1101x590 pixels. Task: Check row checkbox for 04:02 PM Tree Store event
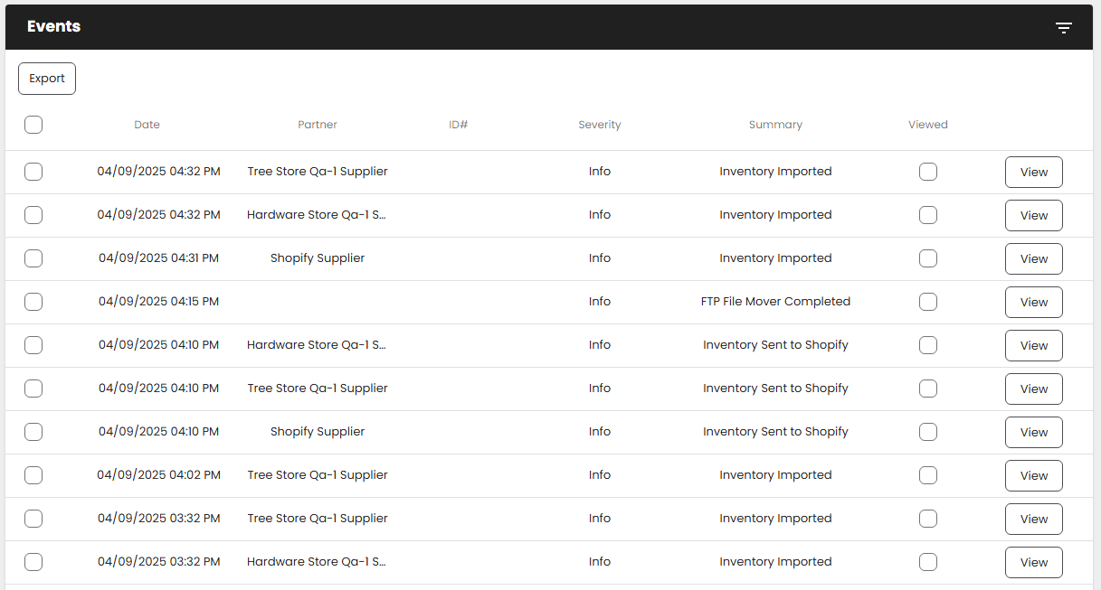[33, 475]
